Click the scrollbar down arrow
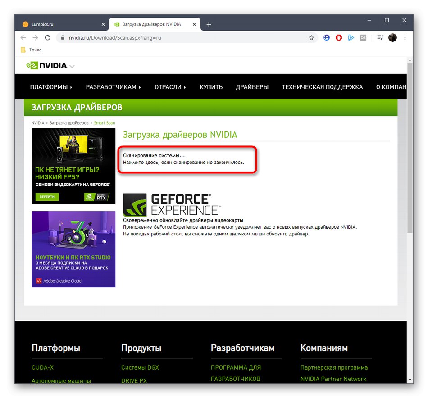Viewport: 428px width, 398px height. (x=410, y=380)
